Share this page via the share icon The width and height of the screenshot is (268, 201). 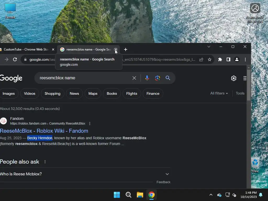tap(201, 59)
